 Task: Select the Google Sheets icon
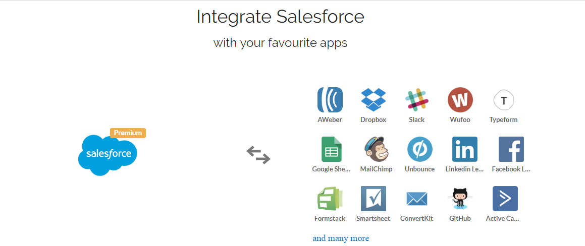pyautogui.click(x=332, y=149)
